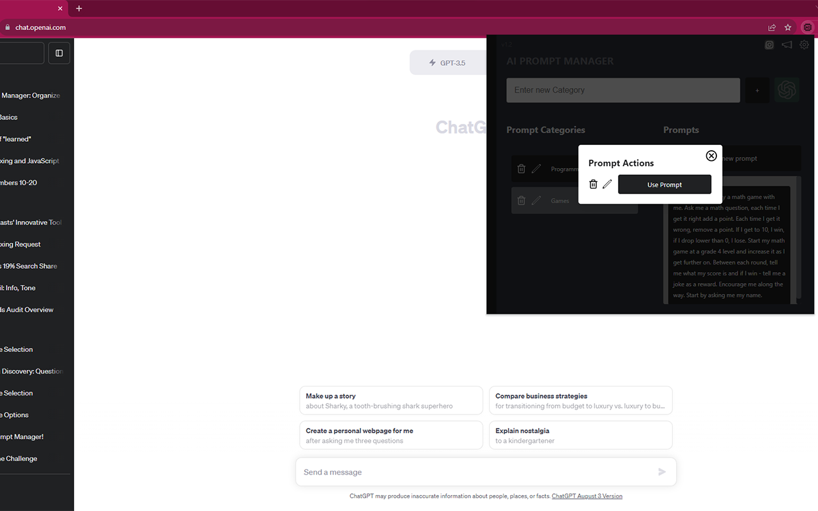Open chat 'ds Audit Overview'
Viewport: 818px width, 511px height.
(27, 310)
